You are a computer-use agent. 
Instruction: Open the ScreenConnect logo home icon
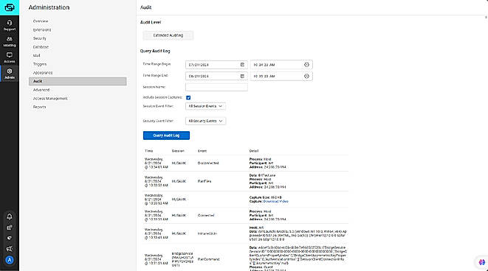(x=10, y=7)
